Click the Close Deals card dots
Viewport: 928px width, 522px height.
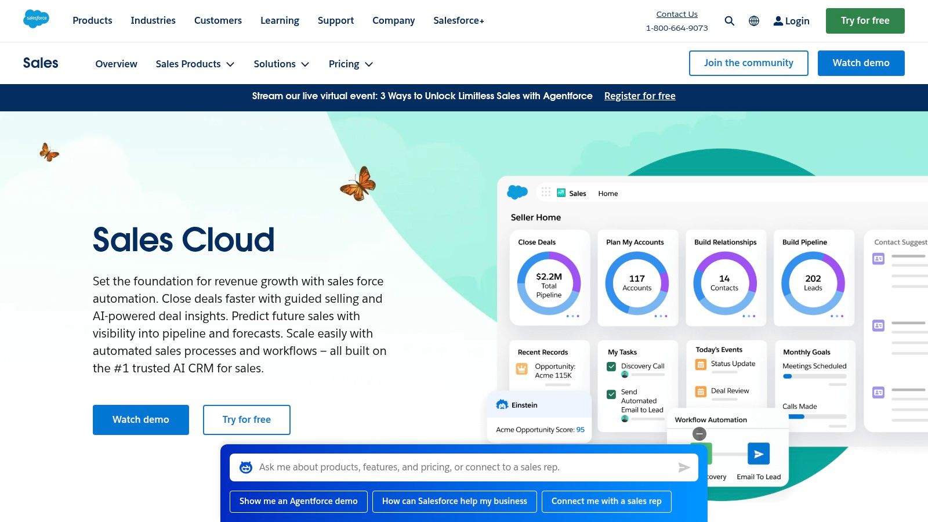tap(572, 316)
